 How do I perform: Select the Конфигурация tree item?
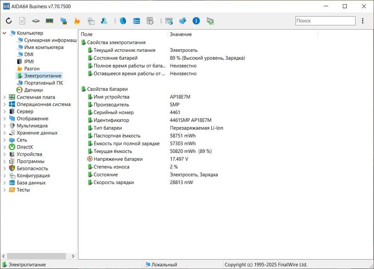[x=29, y=176]
